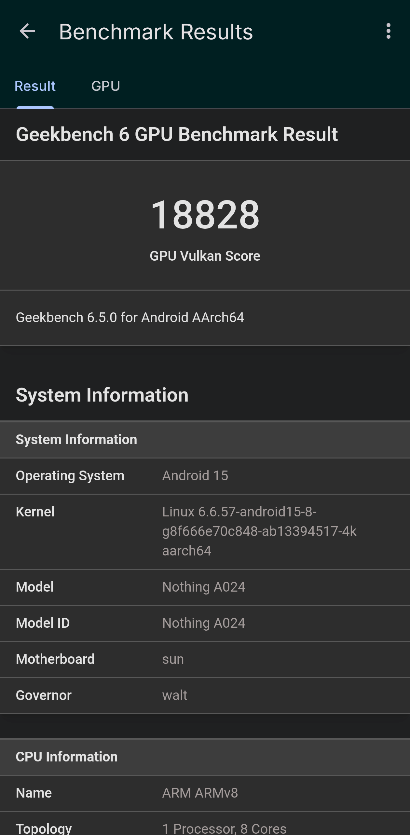Tap the Kernel version text
410x835 pixels.
259,531
